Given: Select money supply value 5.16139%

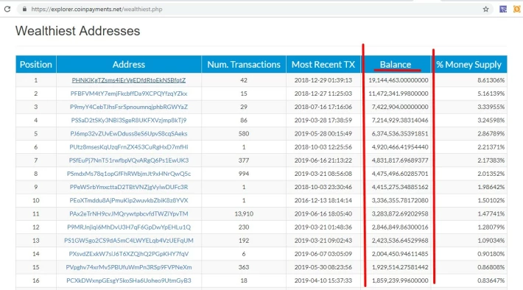Looking at the screenshot, I should 491,93.
